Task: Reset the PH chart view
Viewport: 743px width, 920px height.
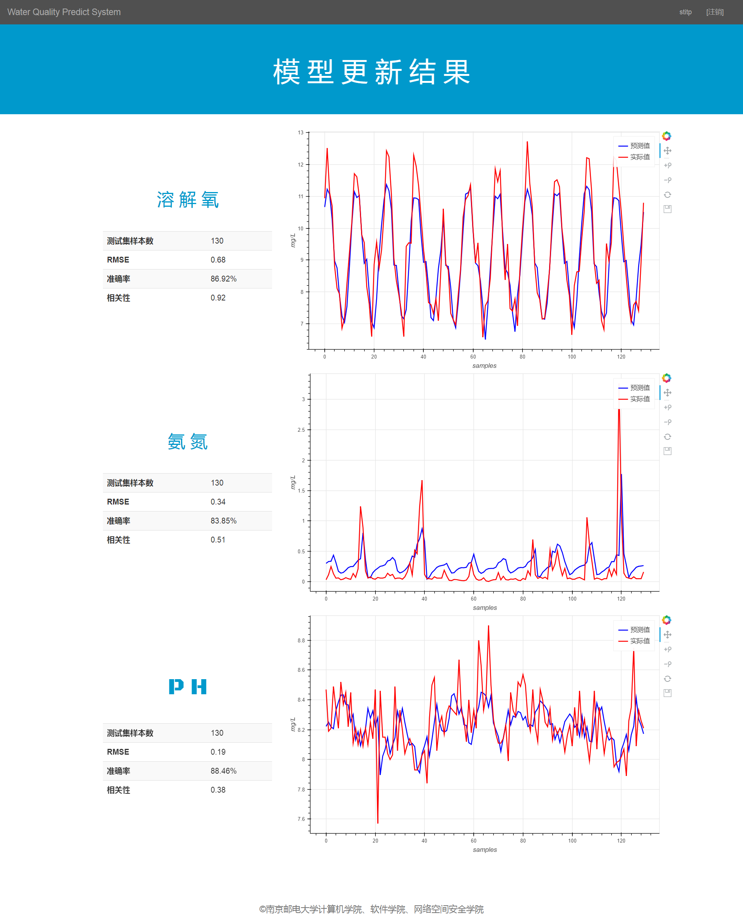Action: point(667,679)
